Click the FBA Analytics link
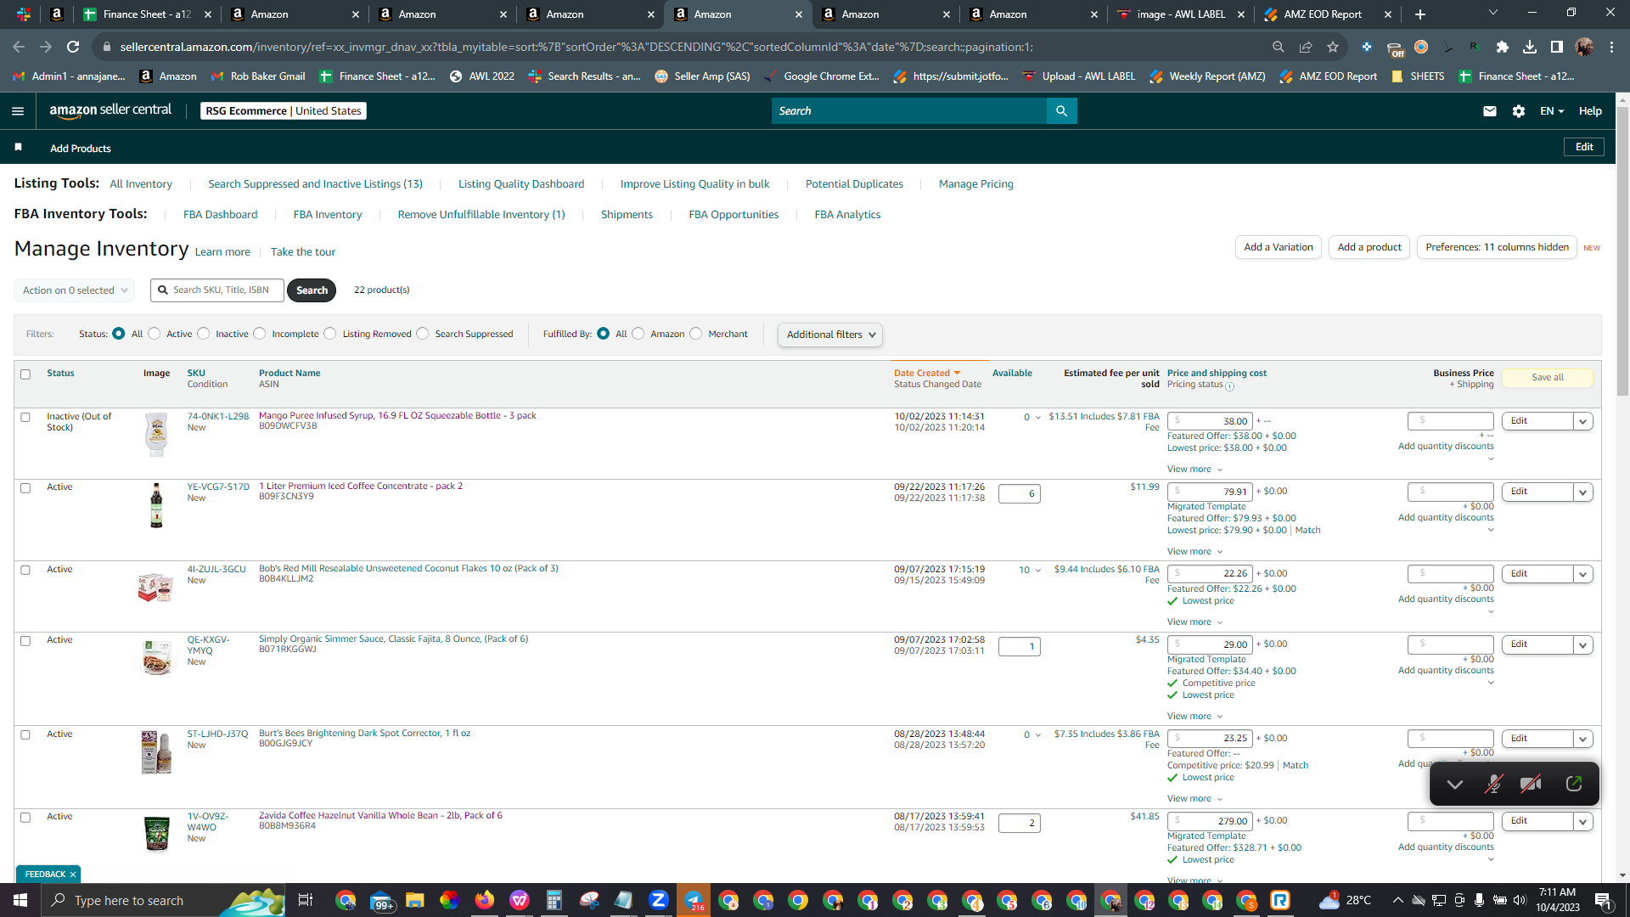 [x=847, y=215]
